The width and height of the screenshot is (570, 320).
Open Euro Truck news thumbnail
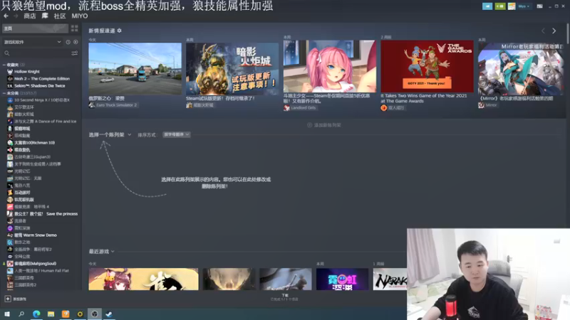tap(135, 69)
